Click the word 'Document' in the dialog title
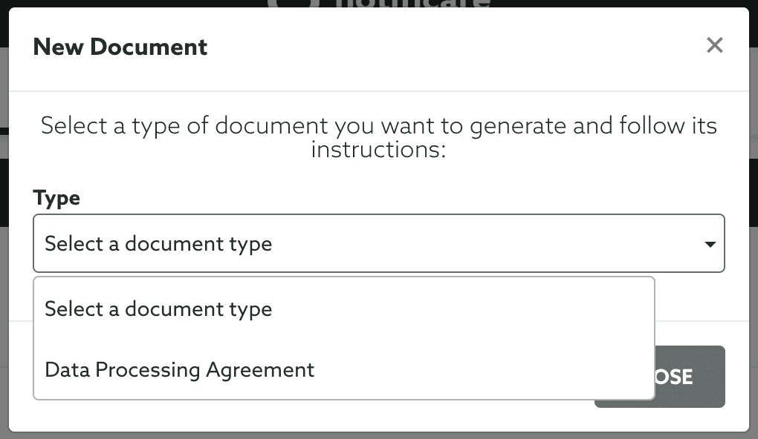 coord(149,47)
